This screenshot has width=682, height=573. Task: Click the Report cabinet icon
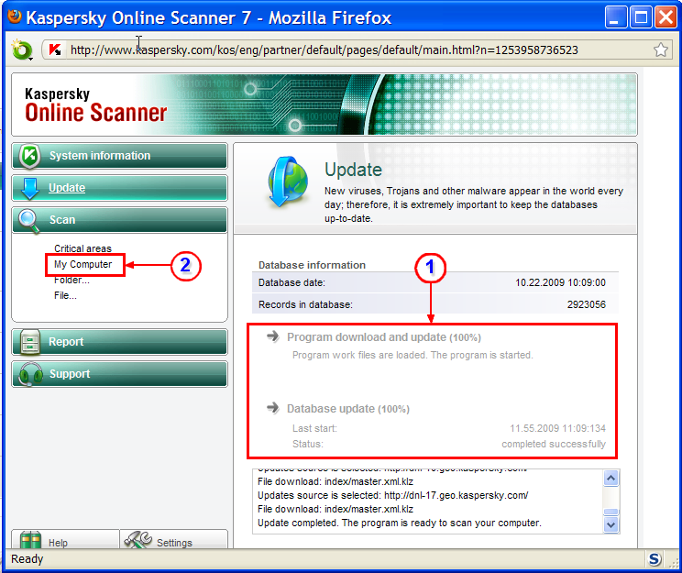(30, 341)
